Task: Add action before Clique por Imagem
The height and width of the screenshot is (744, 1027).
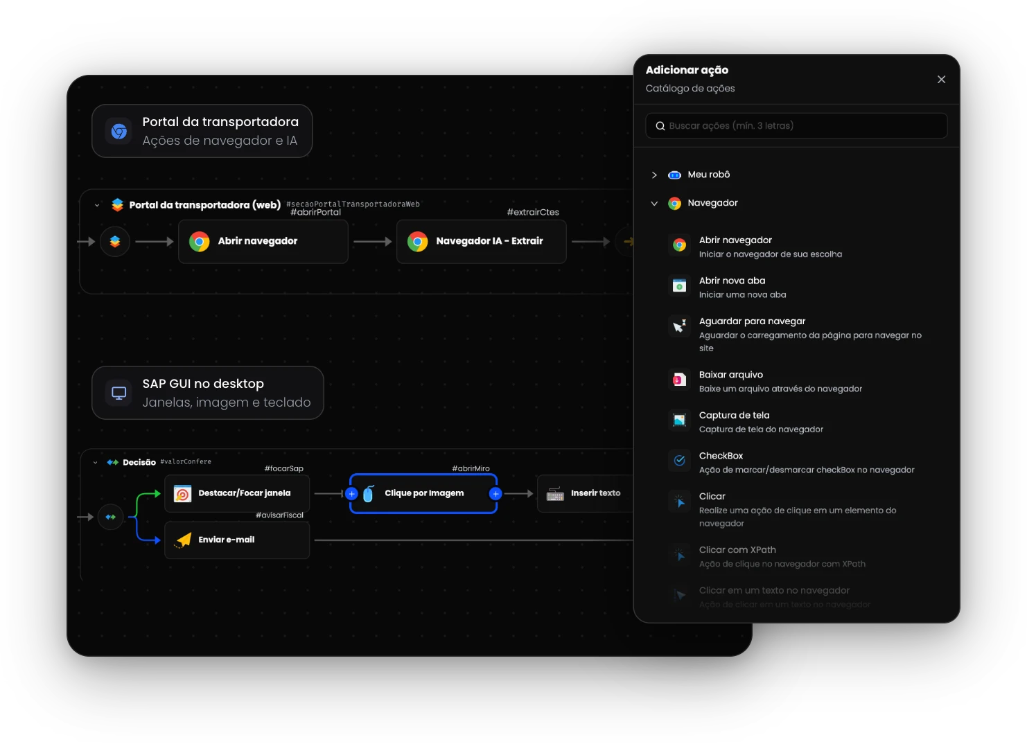Action: pyautogui.click(x=351, y=494)
